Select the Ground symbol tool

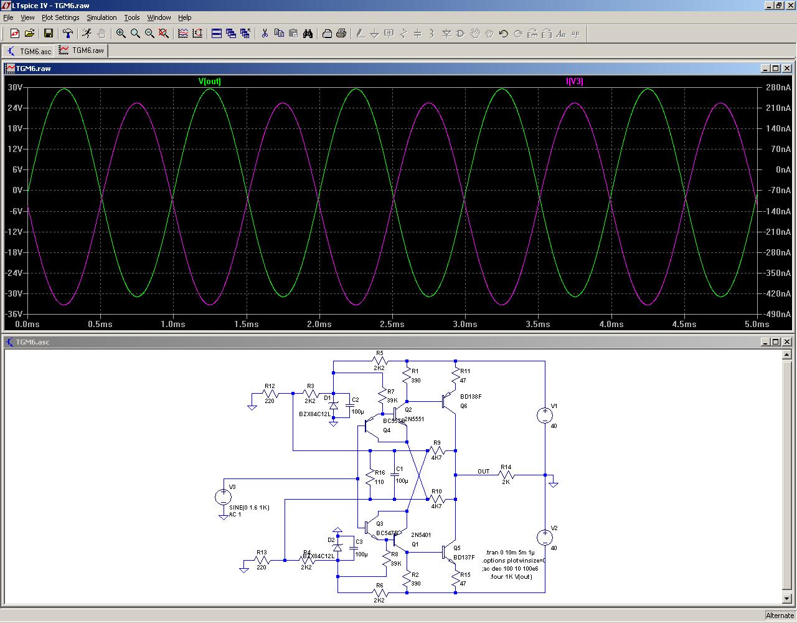tap(375, 34)
